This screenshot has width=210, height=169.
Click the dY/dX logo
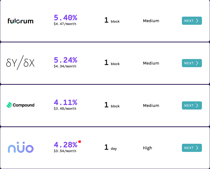20,62
